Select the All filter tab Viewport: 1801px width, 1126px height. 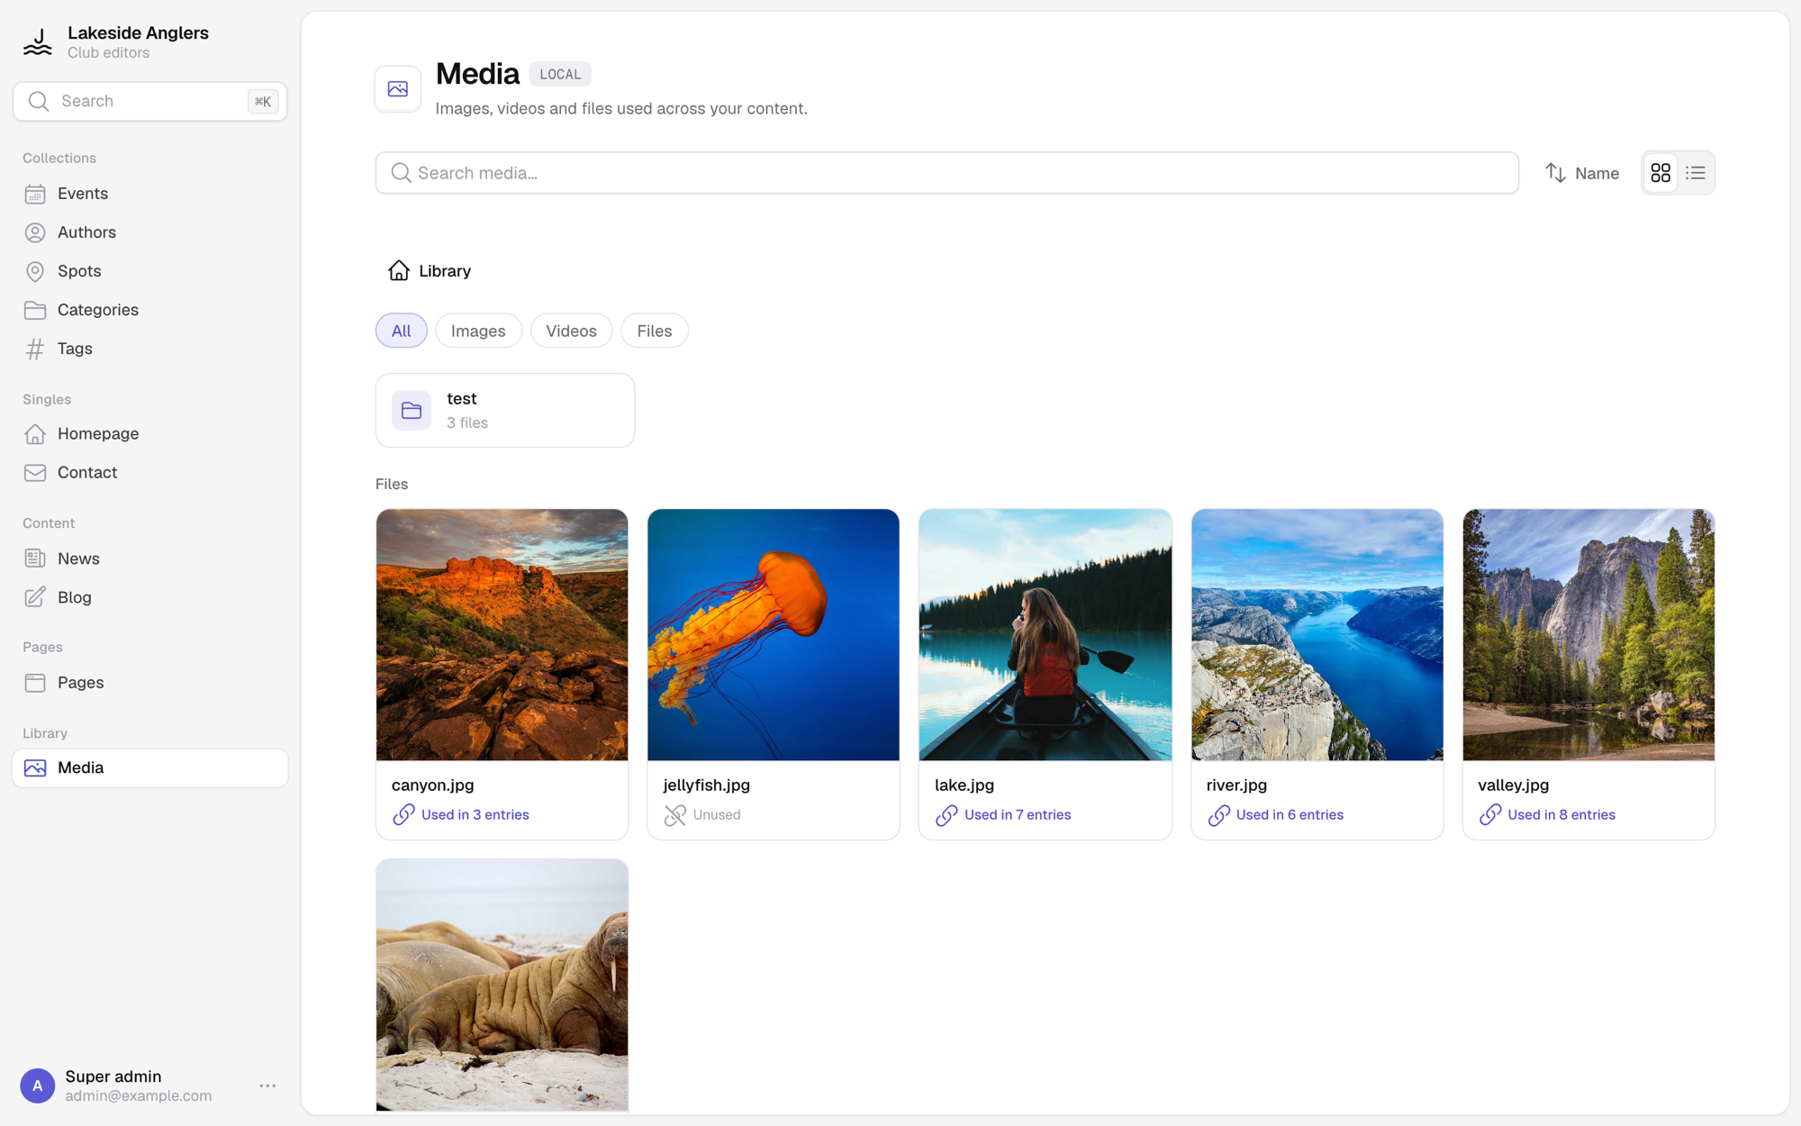(401, 331)
